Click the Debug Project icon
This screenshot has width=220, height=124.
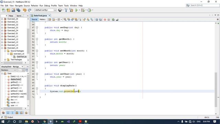tap(83, 10)
